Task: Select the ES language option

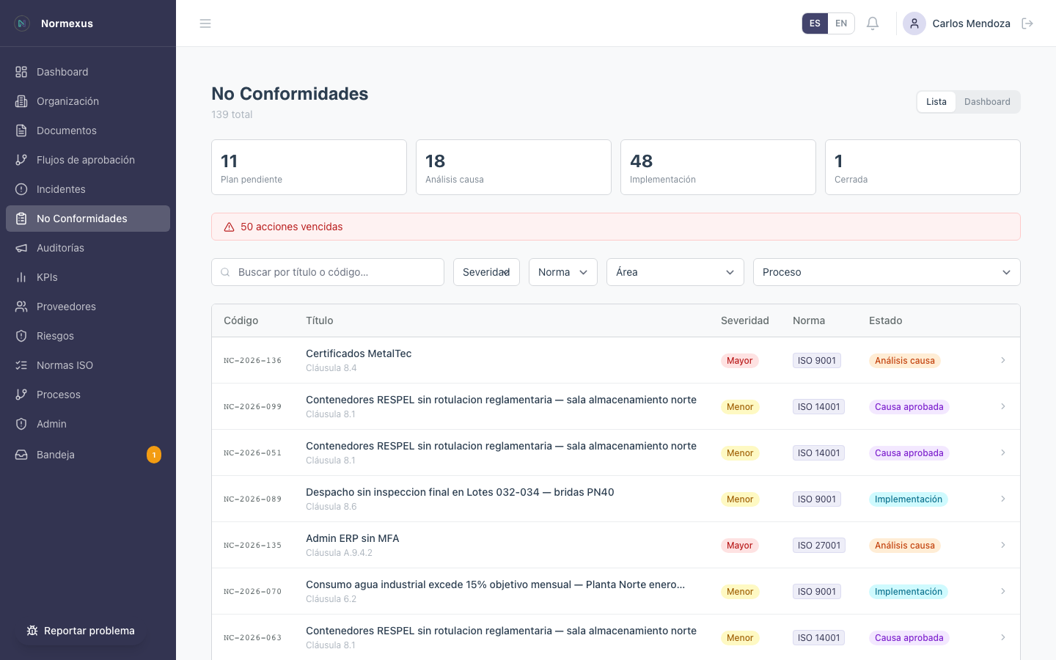Action: coord(815,23)
